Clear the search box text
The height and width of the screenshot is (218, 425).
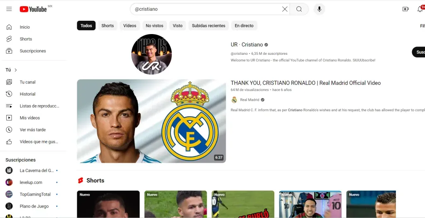(285, 9)
